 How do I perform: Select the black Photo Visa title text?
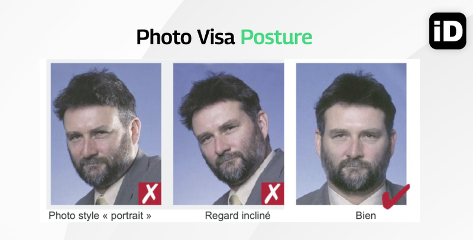185,37
